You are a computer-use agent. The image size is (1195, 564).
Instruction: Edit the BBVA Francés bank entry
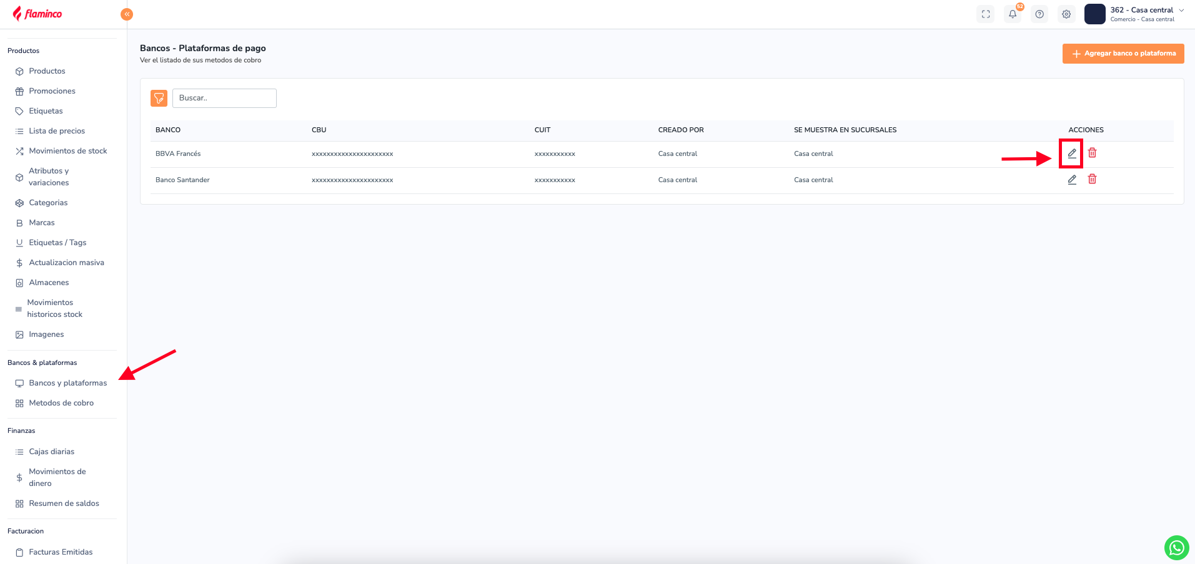[x=1072, y=153]
